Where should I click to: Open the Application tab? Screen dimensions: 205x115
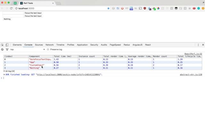[82, 45]
